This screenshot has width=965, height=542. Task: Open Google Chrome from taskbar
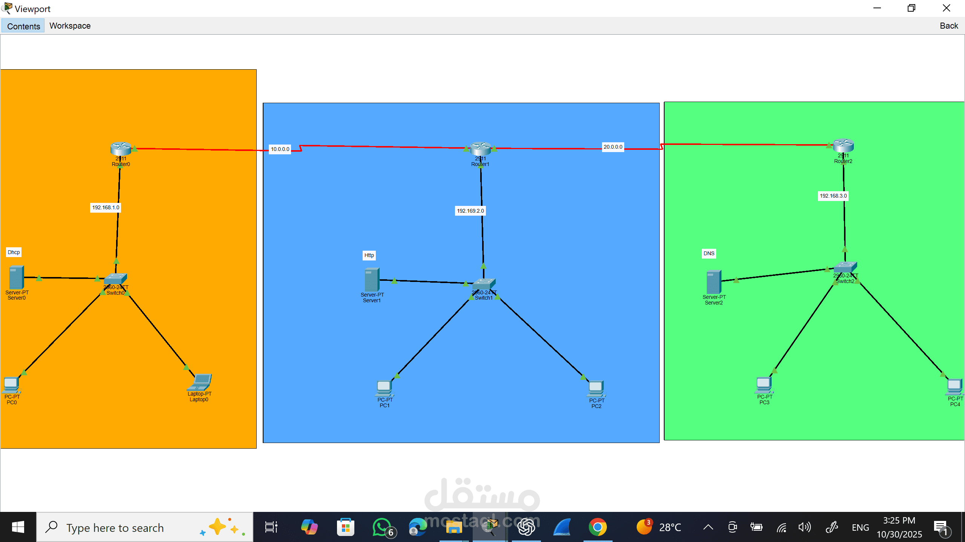(x=597, y=527)
